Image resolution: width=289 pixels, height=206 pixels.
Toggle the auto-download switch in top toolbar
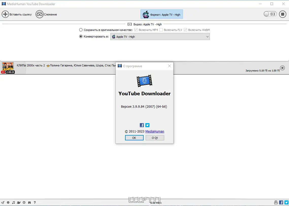coord(270,14)
